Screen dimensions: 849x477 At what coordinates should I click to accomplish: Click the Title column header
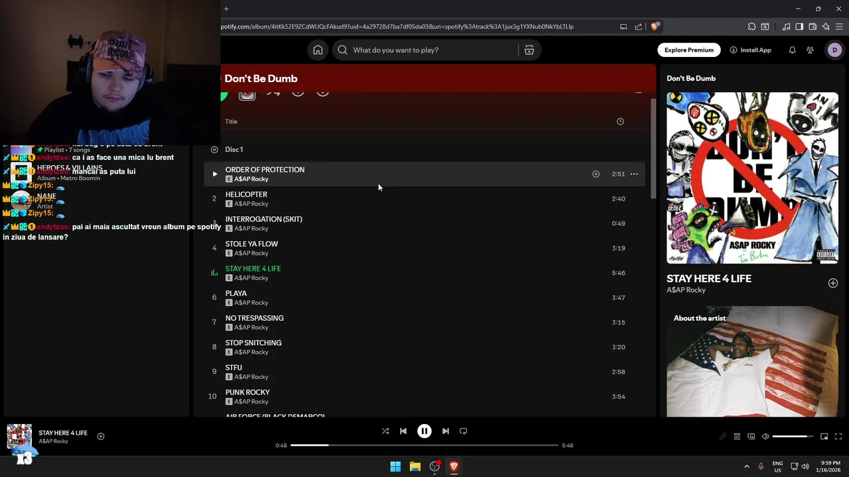click(231, 121)
